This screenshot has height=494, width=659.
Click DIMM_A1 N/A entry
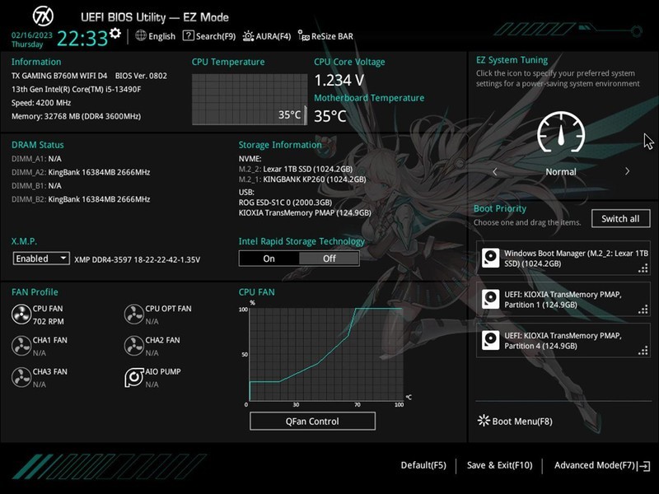pyautogui.click(x=36, y=159)
